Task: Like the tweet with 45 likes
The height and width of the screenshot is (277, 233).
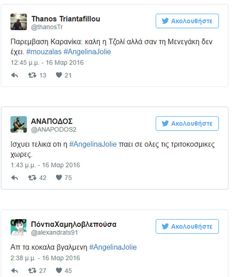Action: [x=59, y=270]
